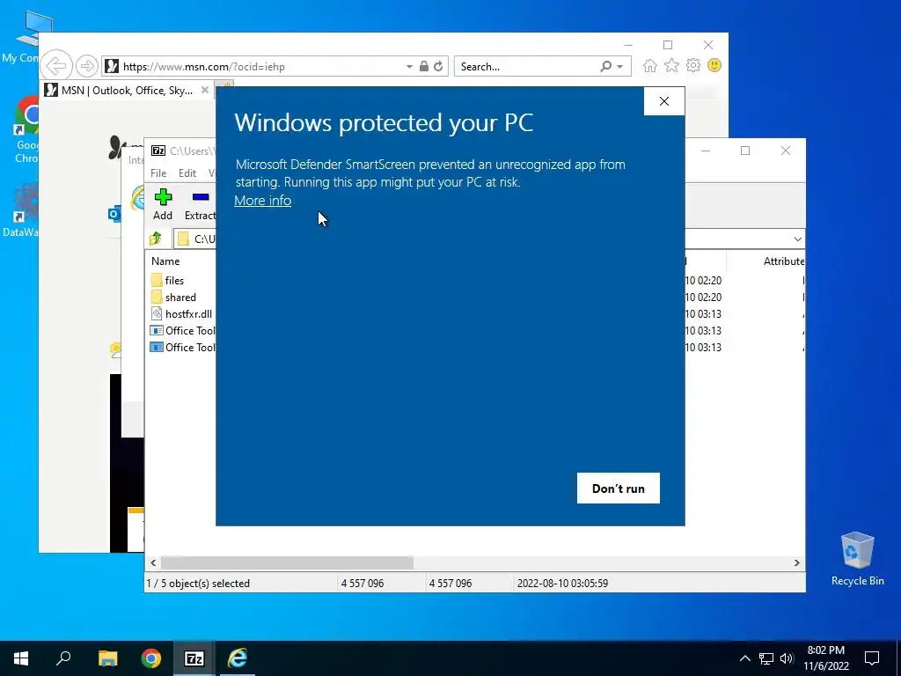The height and width of the screenshot is (676, 901).
Task: Open the notification center icon
Action: [x=872, y=658]
